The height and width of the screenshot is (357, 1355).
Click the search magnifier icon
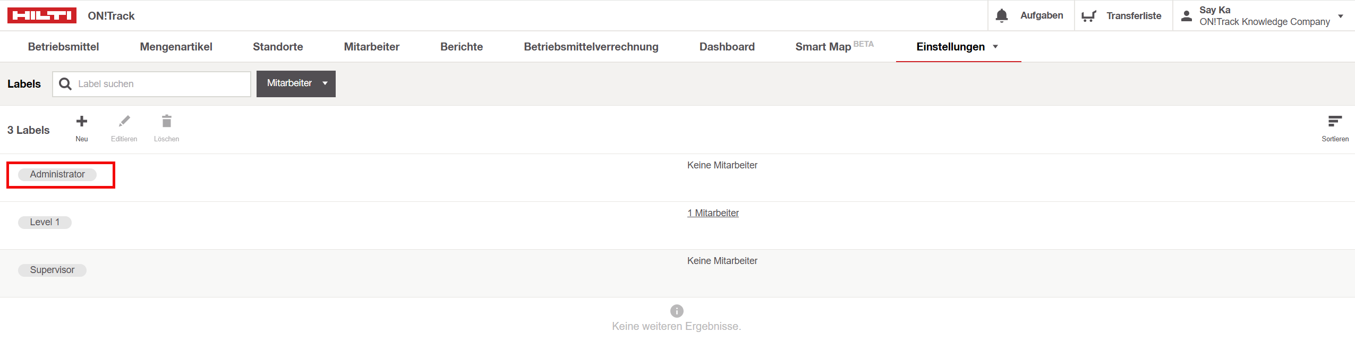point(65,84)
